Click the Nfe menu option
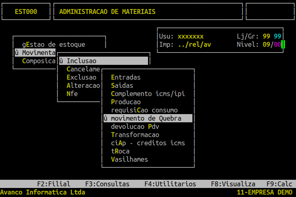This screenshot has width=296, height=197. pos(72,94)
